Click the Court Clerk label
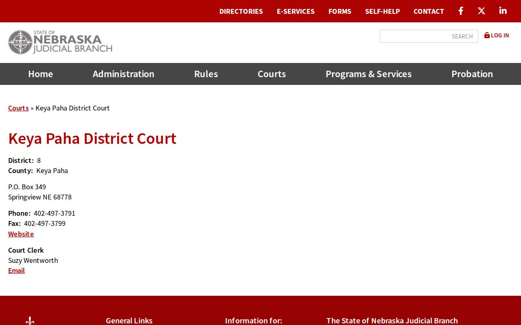Viewport: 521px width, 325px height. (26, 250)
